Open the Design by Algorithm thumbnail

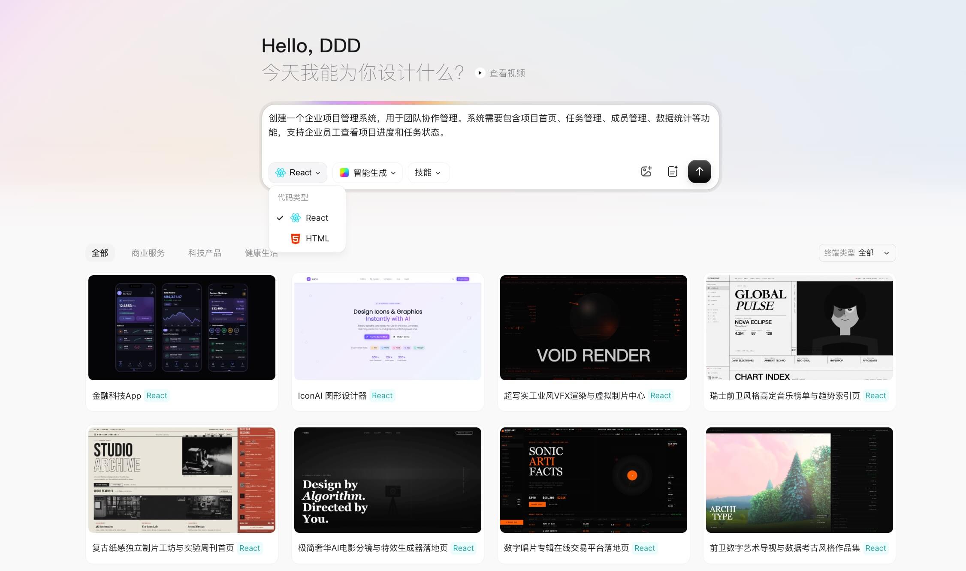tap(388, 480)
